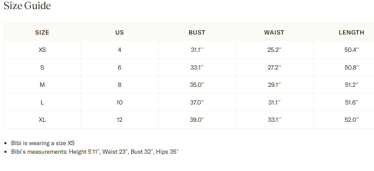
Task: Click the 50.8" length value
Action: 352,67
